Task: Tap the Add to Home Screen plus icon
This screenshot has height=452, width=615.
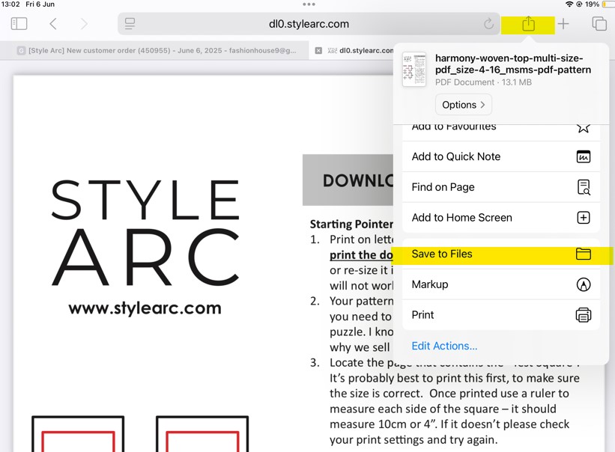Action: click(584, 218)
